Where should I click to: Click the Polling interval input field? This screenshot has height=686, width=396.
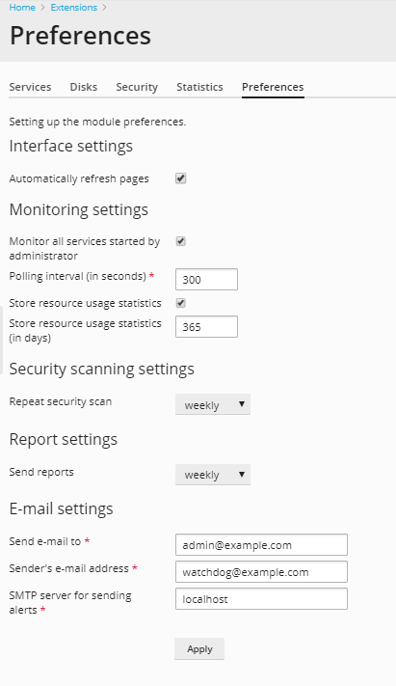tap(207, 280)
